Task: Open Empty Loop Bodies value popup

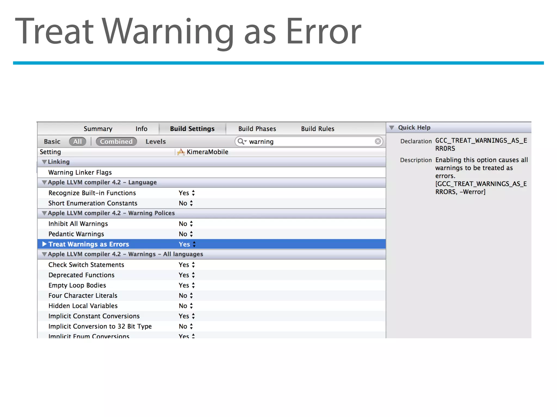Action: [x=187, y=285]
